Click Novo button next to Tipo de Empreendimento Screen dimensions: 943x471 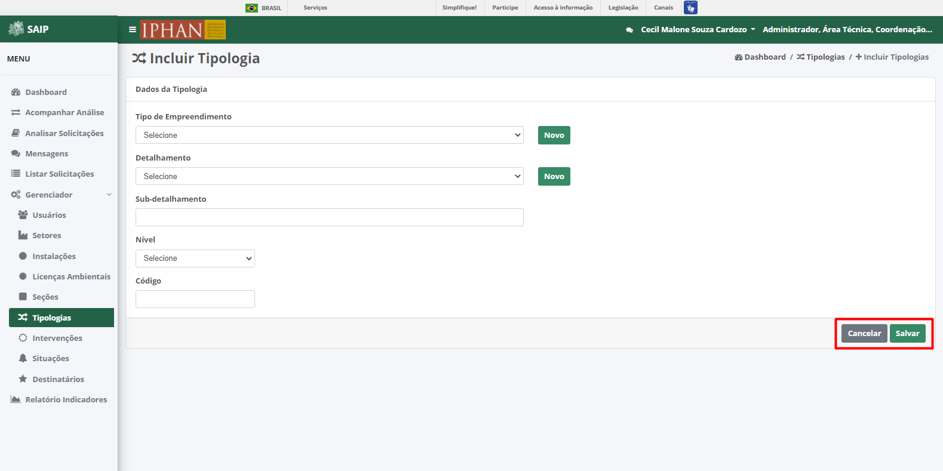coord(554,135)
